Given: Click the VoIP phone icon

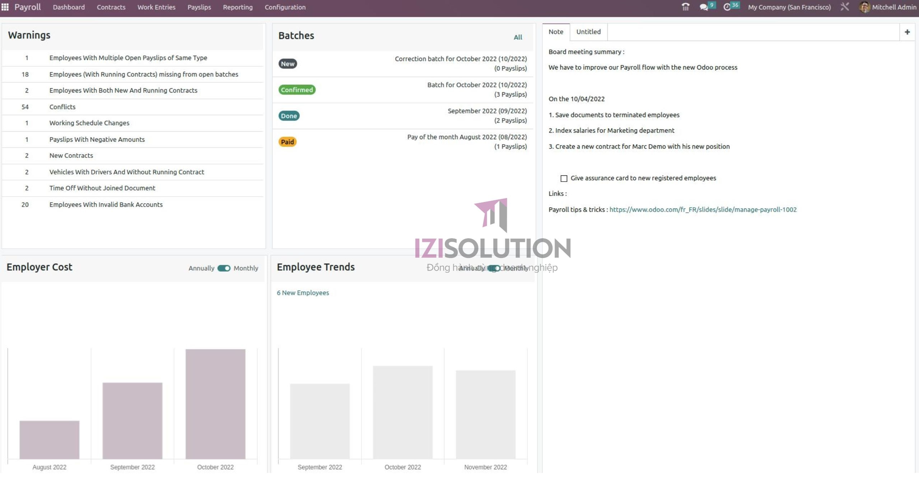Looking at the screenshot, I should pos(685,7).
